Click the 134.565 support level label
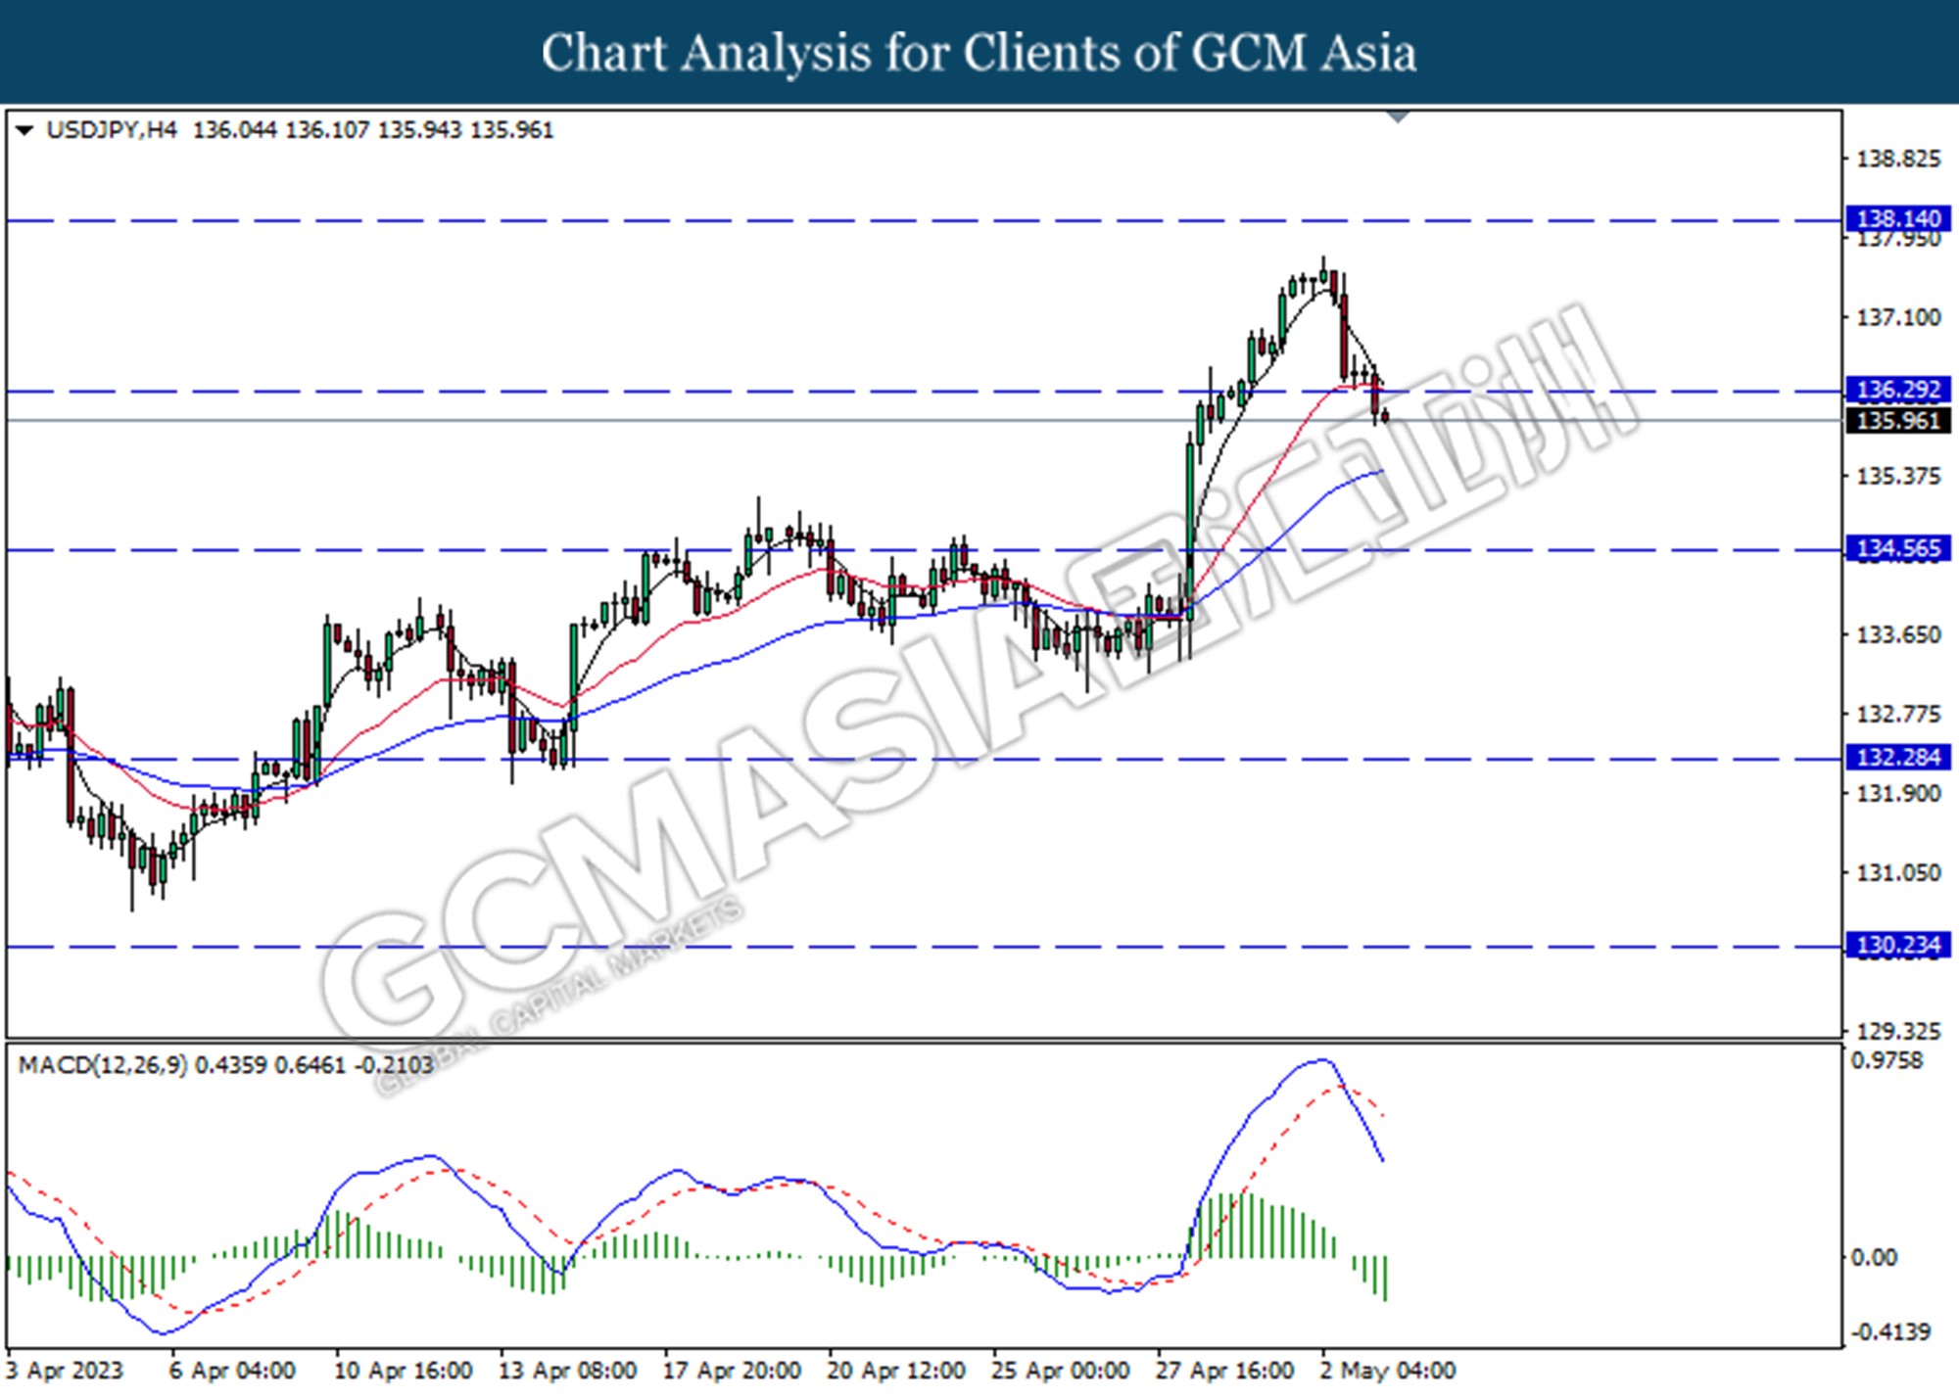1959x1398 pixels. 1898,548
